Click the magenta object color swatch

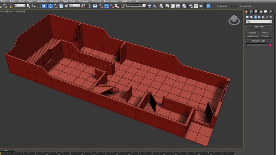pyautogui.click(x=270, y=45)
